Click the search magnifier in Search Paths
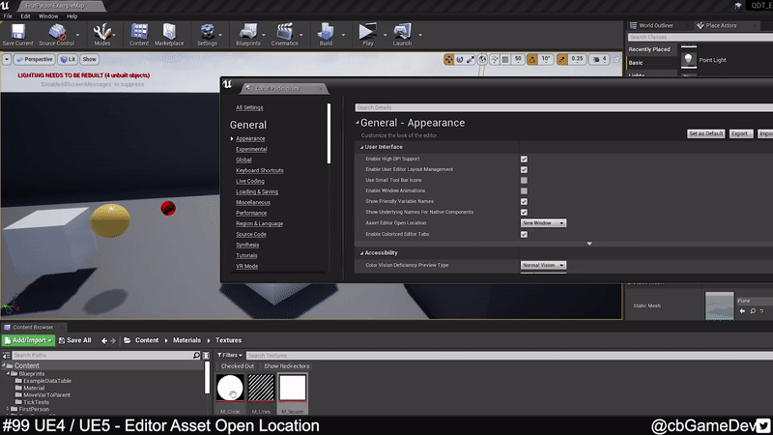 click(x=196, y=355)
